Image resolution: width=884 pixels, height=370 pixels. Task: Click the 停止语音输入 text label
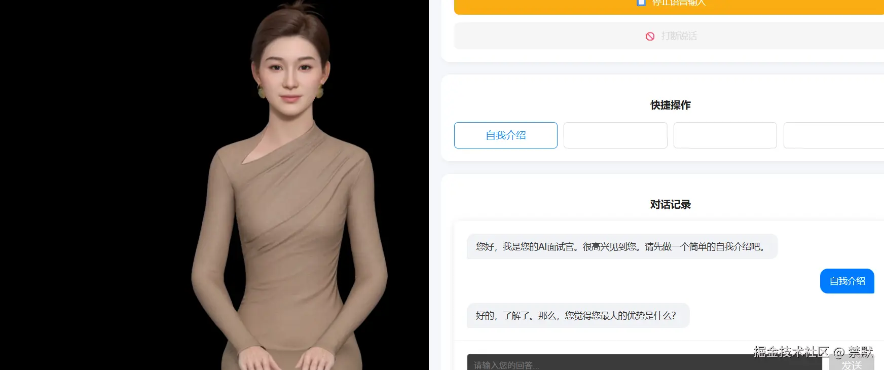pos(679,3)
